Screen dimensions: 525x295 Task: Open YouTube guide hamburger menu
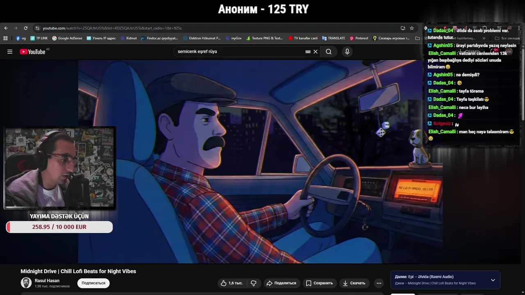coord(10,52)
